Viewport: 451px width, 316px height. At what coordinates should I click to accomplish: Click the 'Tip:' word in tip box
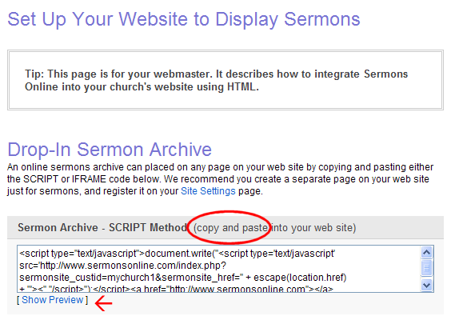(34, 74)
